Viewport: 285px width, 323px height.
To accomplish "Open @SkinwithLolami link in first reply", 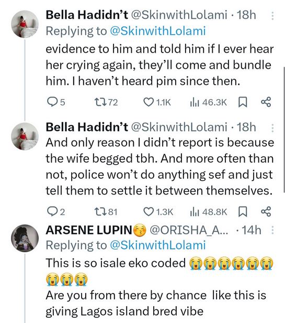I will (x=158, y=31).
